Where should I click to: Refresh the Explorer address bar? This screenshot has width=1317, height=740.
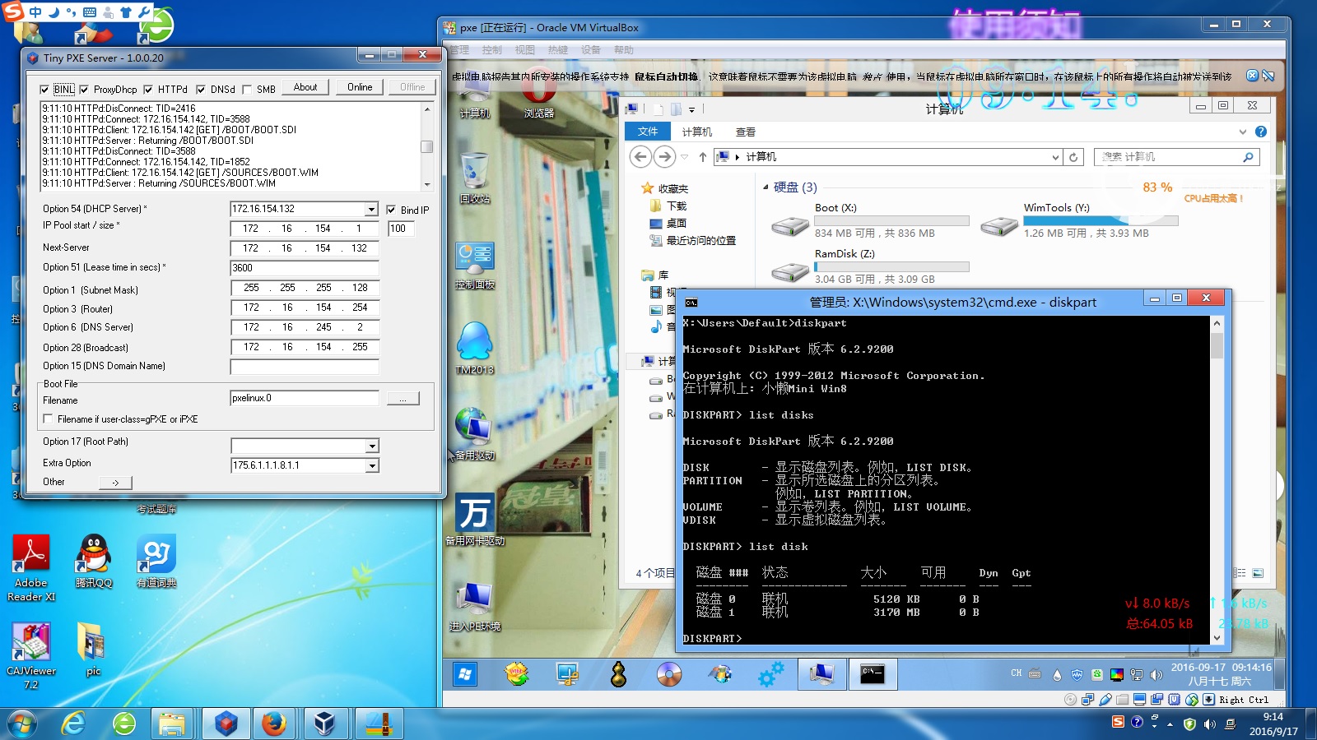(1073, 157)
